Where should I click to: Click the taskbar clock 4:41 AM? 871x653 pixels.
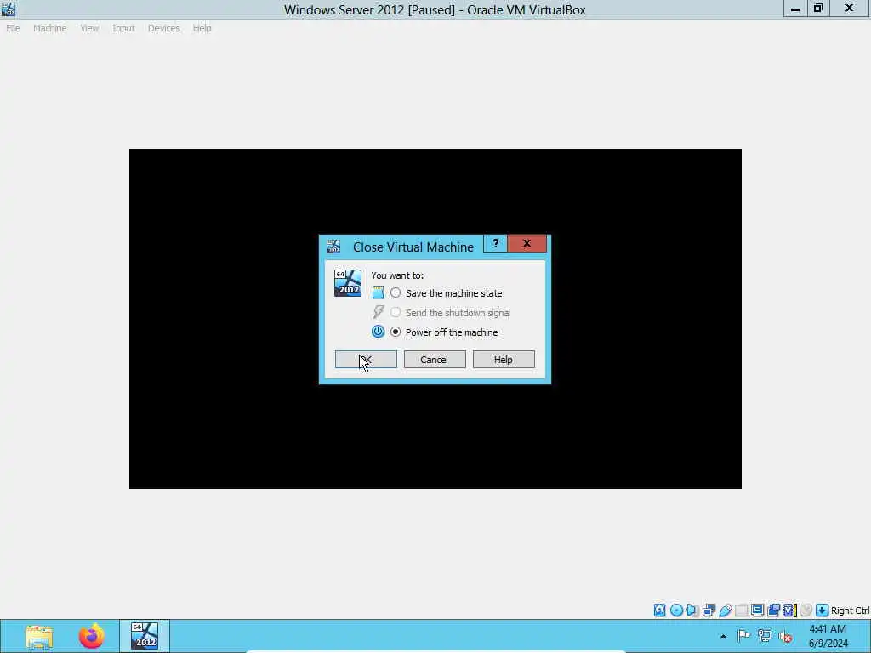[x=828, y=629]
